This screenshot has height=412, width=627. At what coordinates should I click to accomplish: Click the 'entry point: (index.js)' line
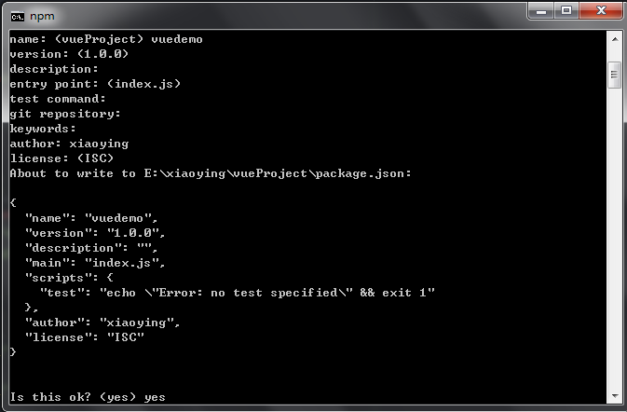[x=95, y=84]
